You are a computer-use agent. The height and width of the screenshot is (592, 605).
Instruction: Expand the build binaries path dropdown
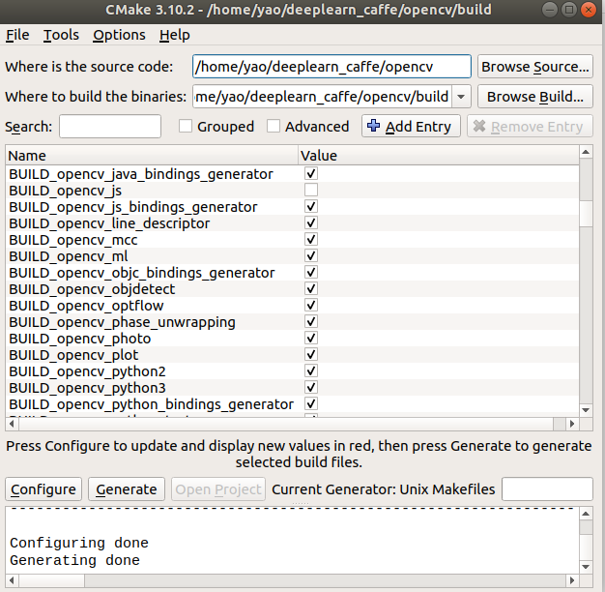461,97
